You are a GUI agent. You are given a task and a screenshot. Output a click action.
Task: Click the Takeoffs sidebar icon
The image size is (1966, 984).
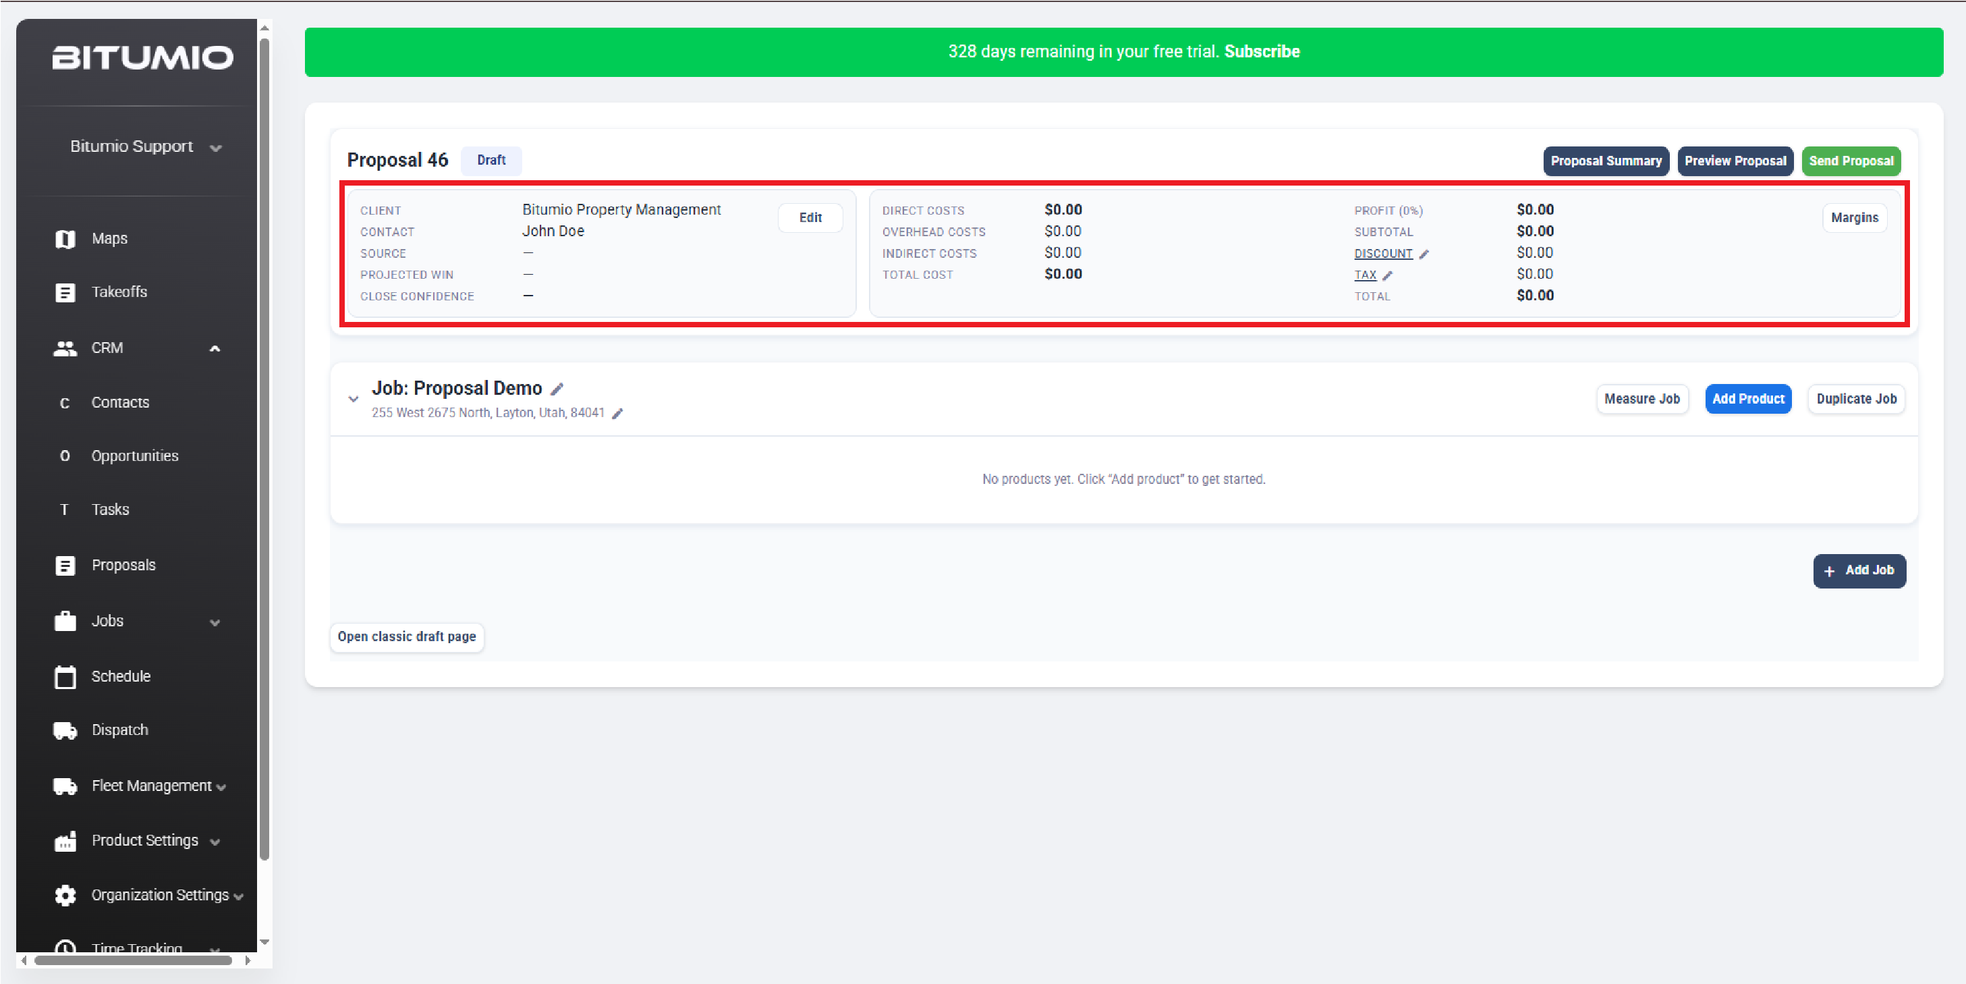[65, 292]
